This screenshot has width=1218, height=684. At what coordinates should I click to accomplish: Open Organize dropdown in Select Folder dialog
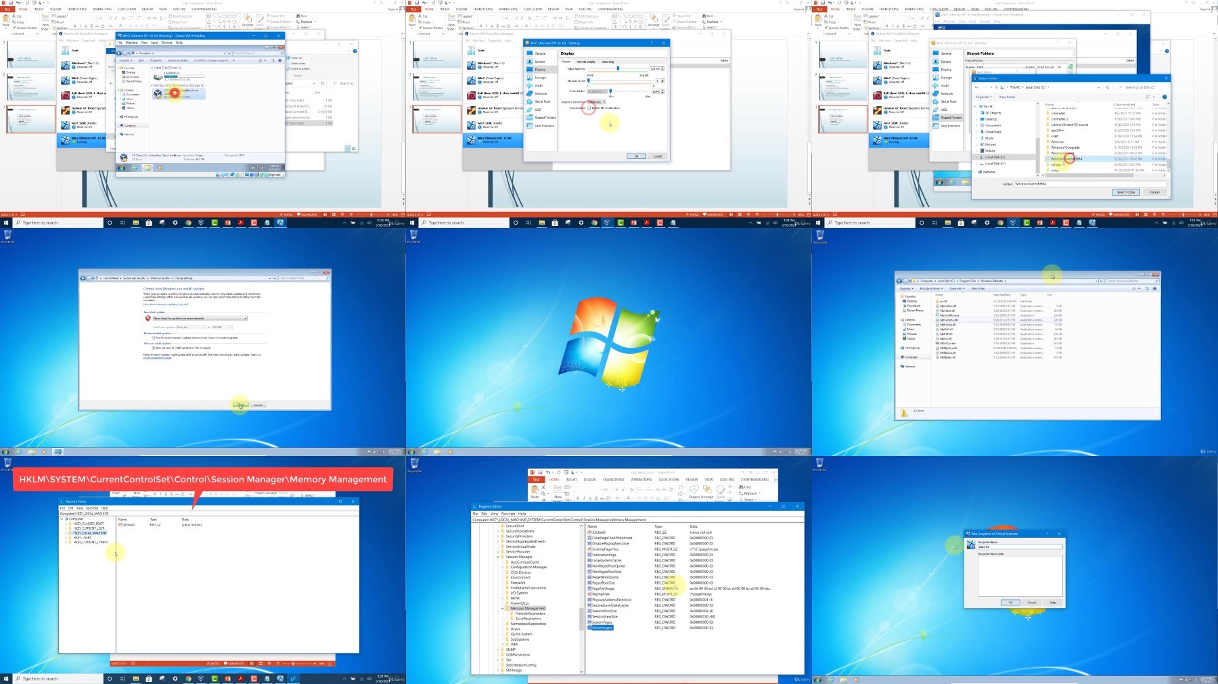click(x=984, y=97)
